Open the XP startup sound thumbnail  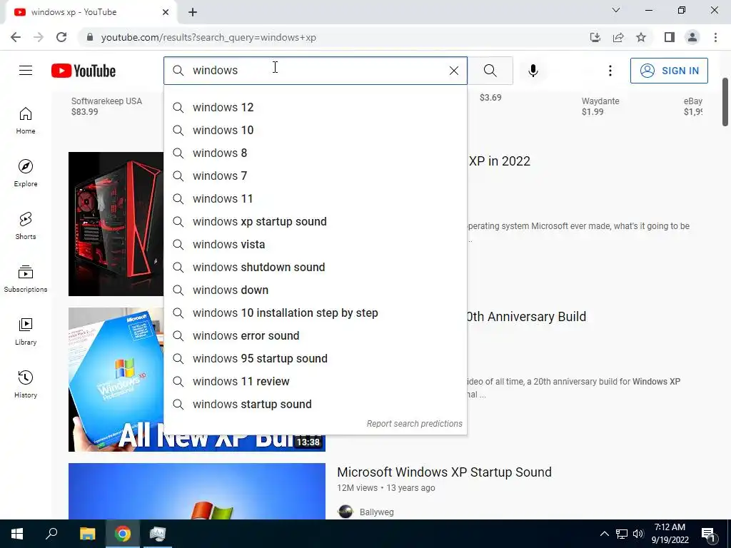197,491
